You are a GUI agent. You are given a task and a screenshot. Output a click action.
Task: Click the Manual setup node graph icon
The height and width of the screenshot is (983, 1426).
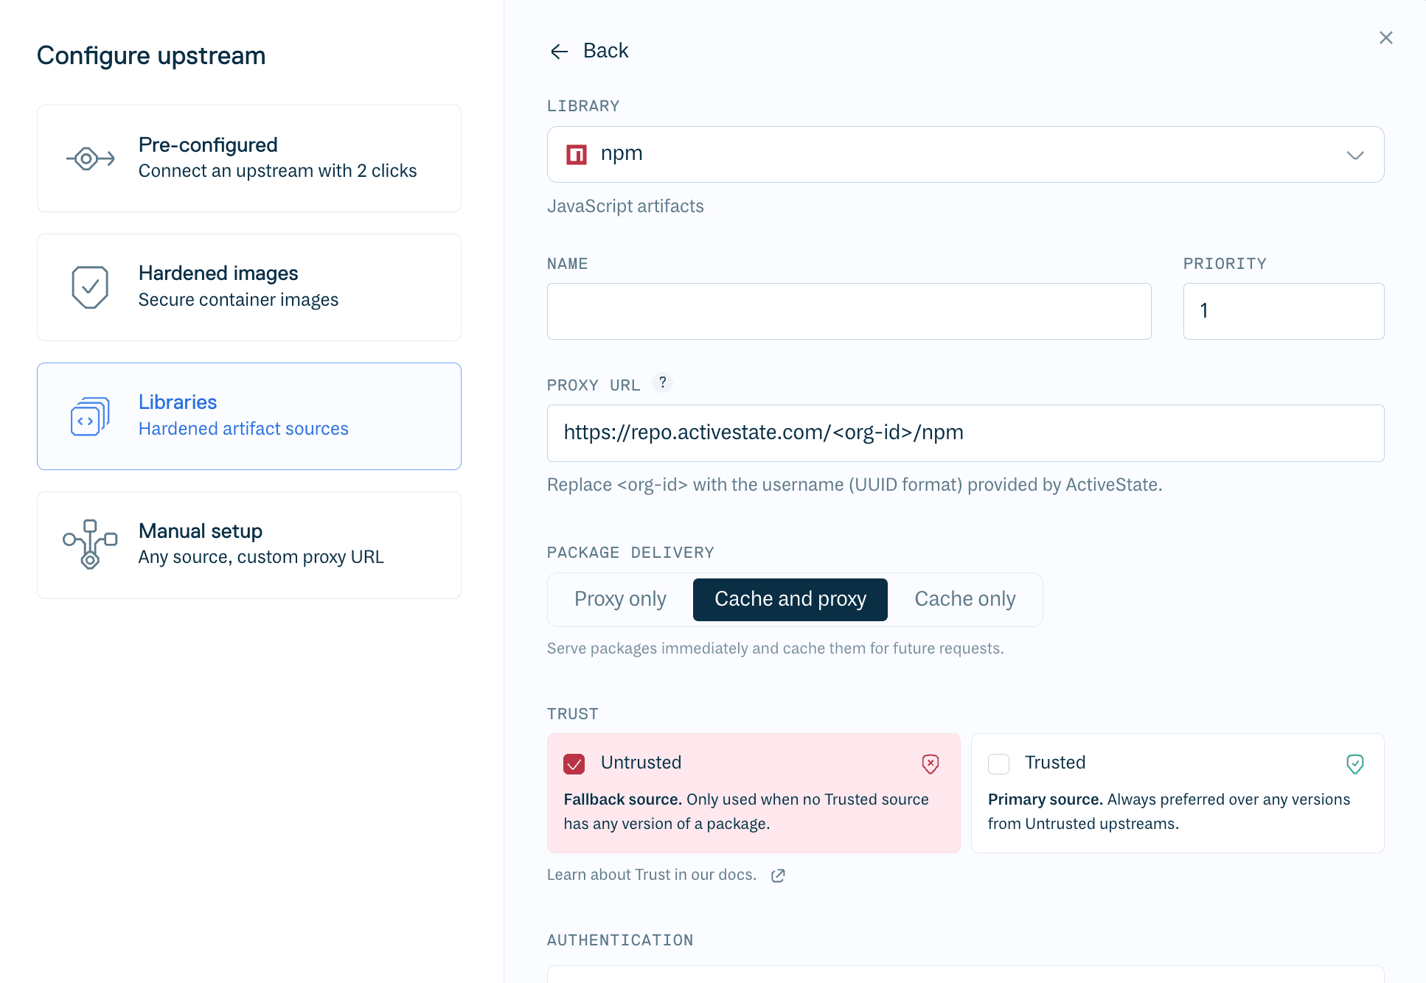[90, 545]
